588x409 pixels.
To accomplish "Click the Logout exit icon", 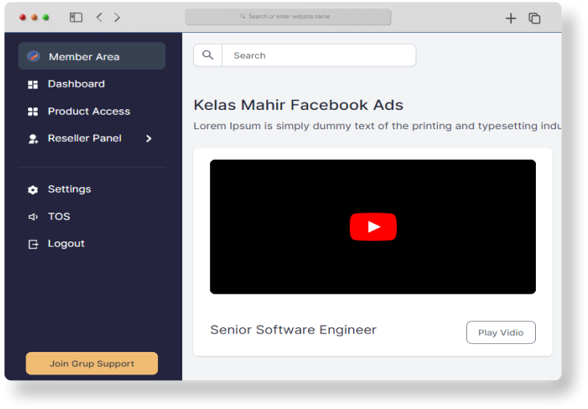I will [33, 244].
